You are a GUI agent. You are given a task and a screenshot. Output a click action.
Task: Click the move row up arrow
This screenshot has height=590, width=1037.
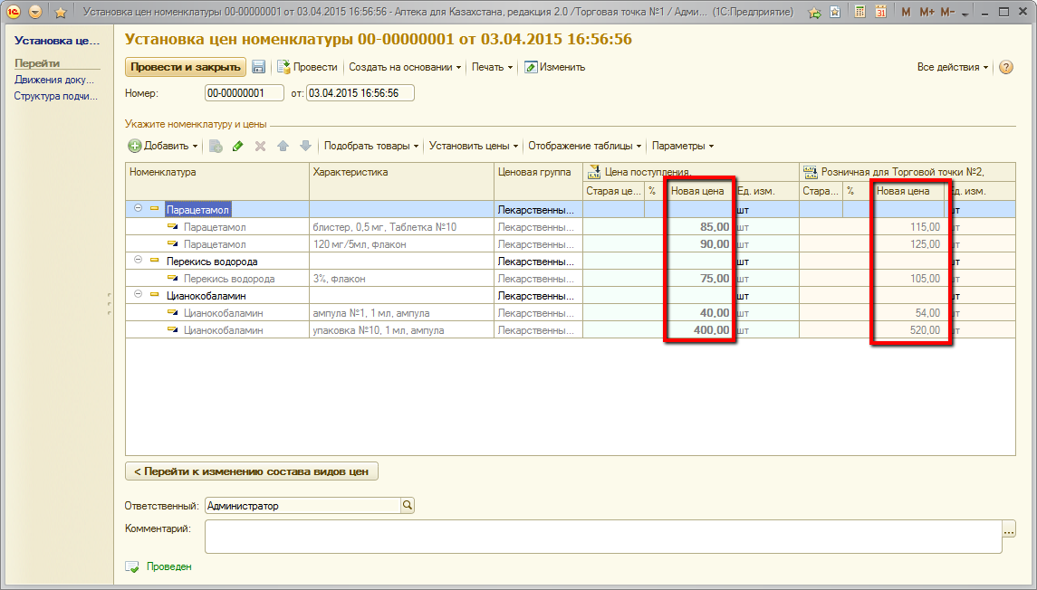click(x=283, y=146)
